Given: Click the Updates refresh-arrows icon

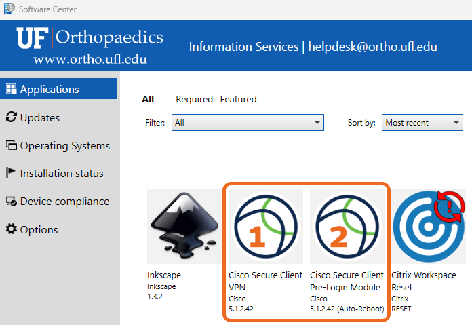Looking at the screenshot, I should pos(12,117).
